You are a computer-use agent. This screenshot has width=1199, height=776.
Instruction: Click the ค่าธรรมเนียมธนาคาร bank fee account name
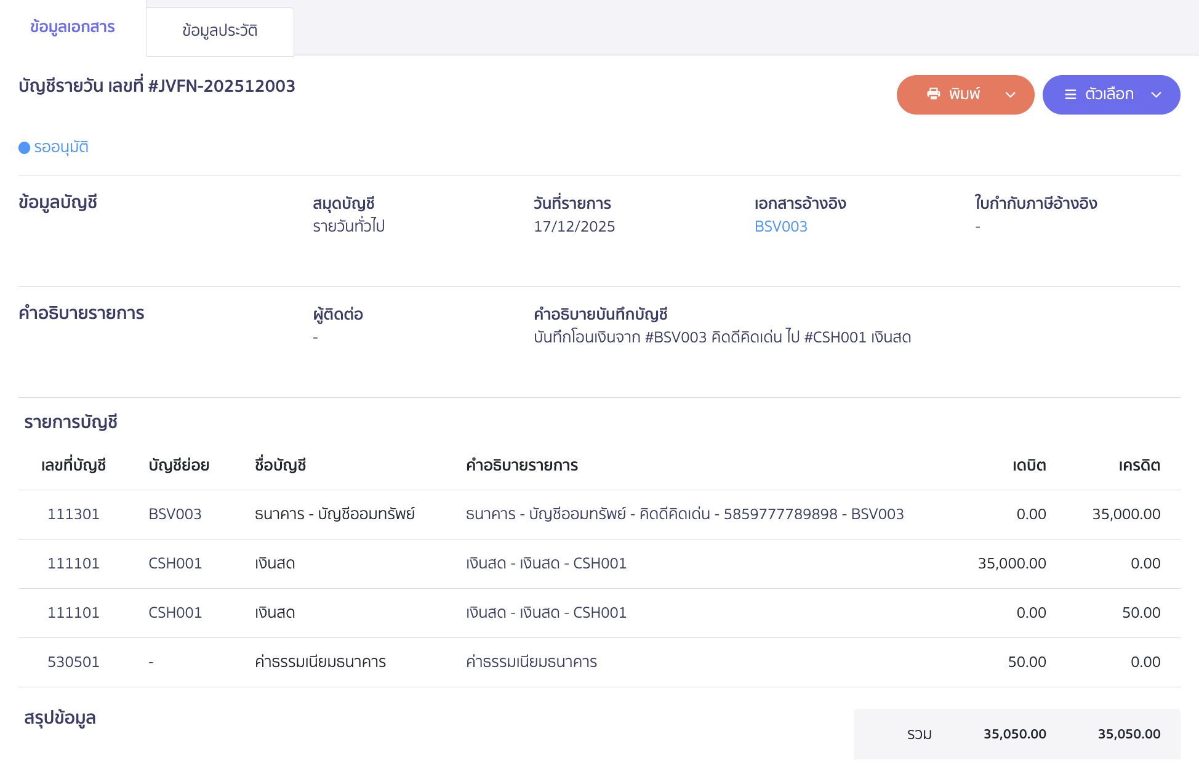320,662
